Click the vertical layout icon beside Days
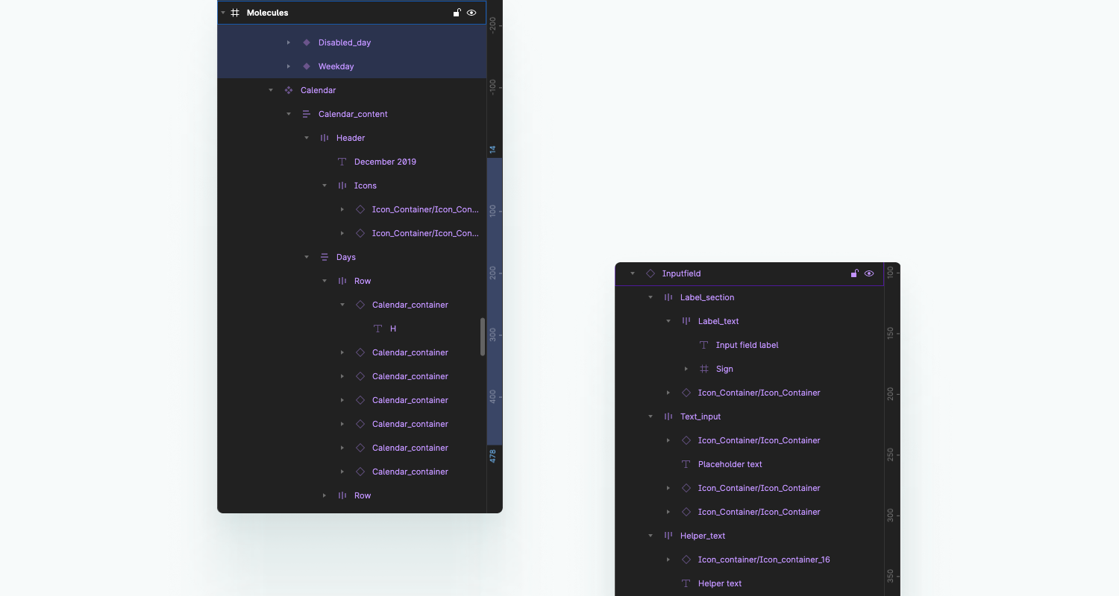 pyautogui.click(x=324, y=257)
